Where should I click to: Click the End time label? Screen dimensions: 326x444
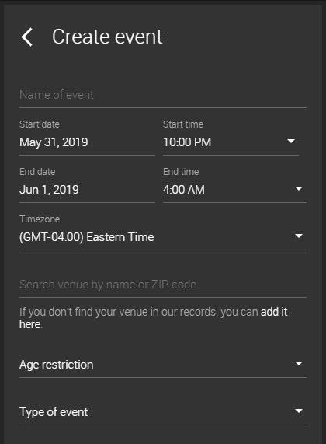coord(181,172)
